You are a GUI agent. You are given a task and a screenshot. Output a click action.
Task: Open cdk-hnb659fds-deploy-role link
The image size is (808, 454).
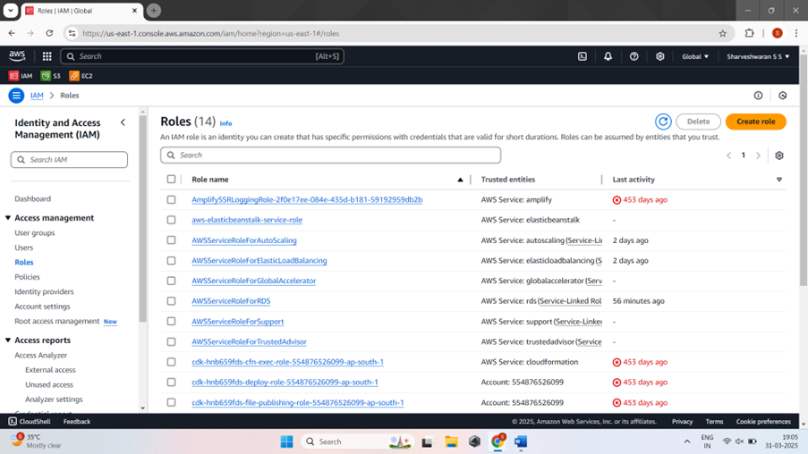tap(285, 383)
